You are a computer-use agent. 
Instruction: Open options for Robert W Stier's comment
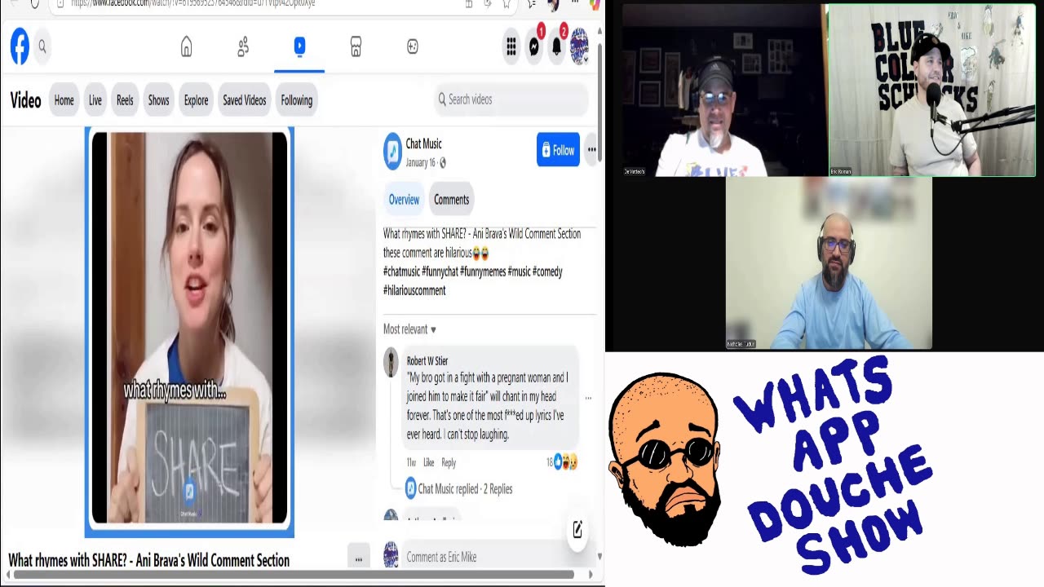click(x=588, y=399)
